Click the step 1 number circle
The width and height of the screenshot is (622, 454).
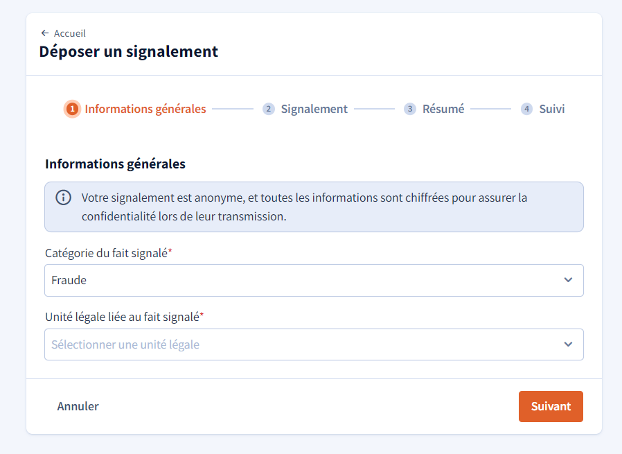tap(72, 109)
